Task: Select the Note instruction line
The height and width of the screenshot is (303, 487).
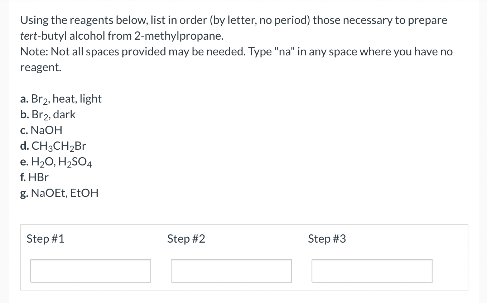Action: pos(236,51)
